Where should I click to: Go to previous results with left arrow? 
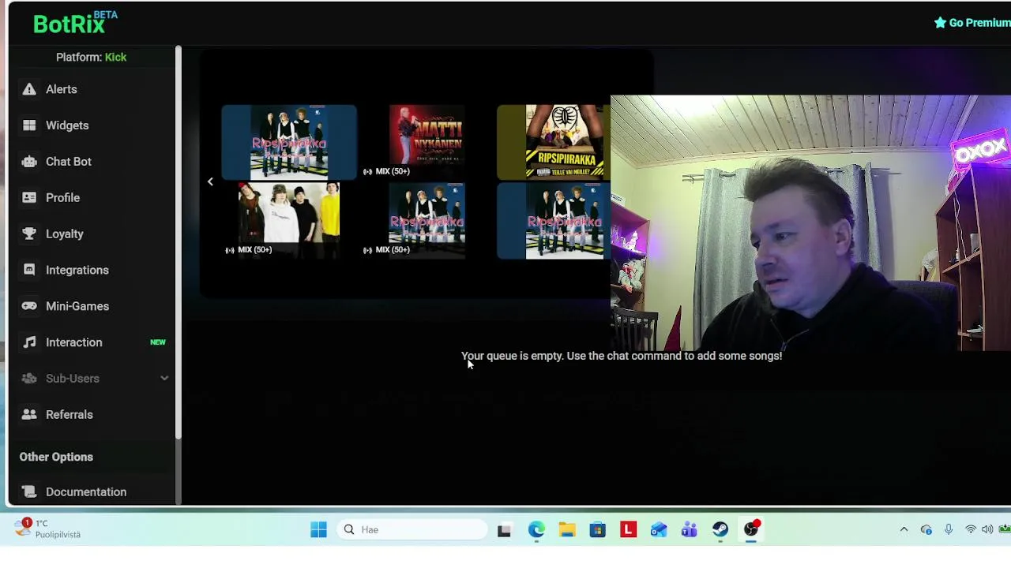(210, 182)
